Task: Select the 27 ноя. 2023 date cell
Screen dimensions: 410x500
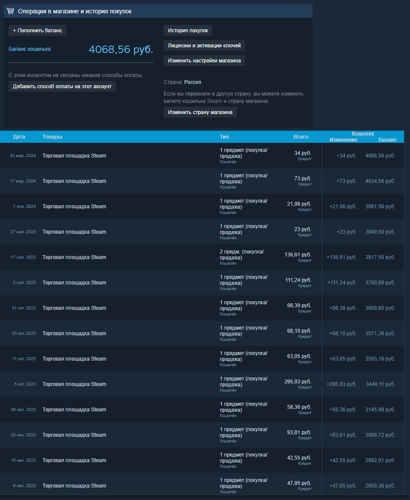Action: 23,232
